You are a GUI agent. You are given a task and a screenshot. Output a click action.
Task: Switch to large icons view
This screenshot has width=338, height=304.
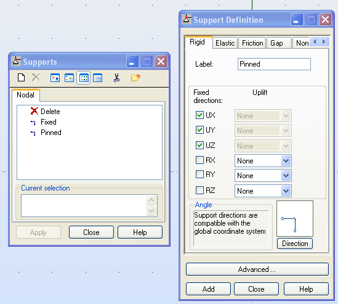coord(55,78)
